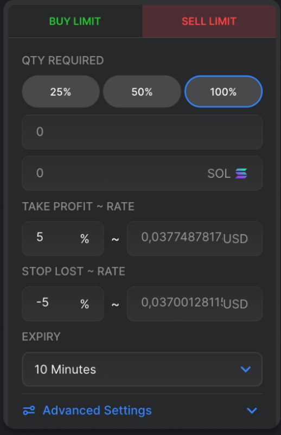Click the take profit percentage field

pos(63,239)
